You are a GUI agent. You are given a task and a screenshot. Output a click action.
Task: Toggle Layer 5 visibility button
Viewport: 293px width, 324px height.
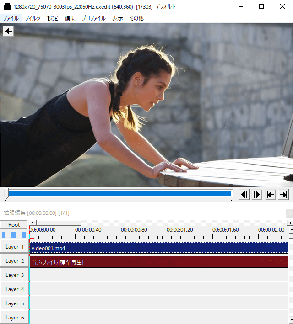(x=15, y=303)
